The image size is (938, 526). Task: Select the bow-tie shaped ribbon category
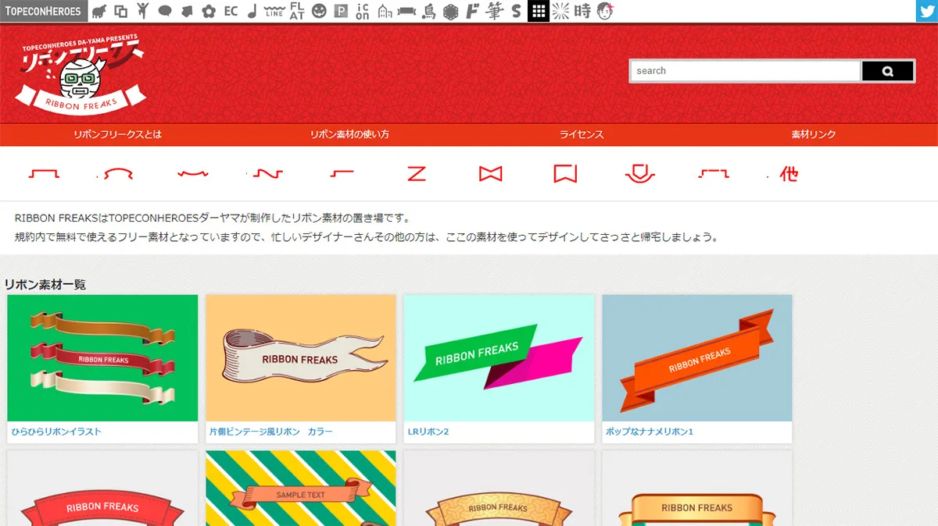coord(490,173)
